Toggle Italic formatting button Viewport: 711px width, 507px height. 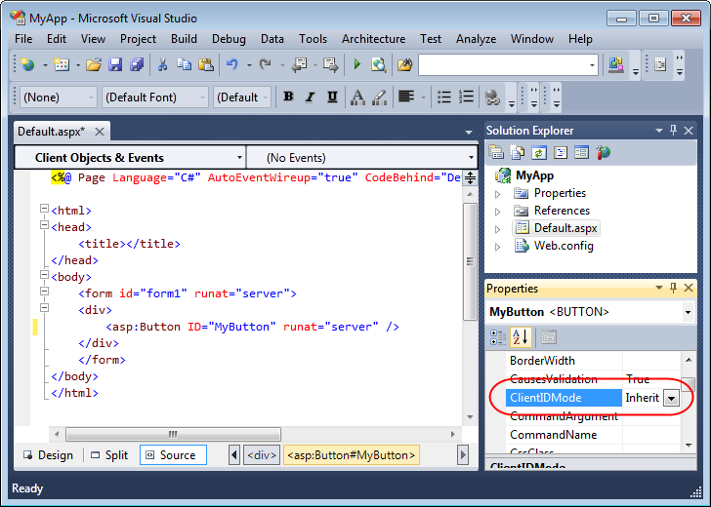pyautogui.click(x=310, y=97)
